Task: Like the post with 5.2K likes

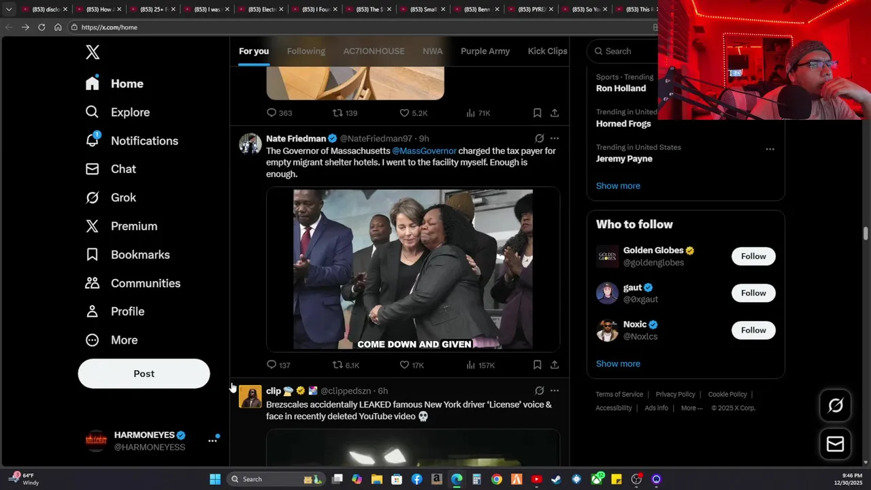Action: (x=413, y=113)
